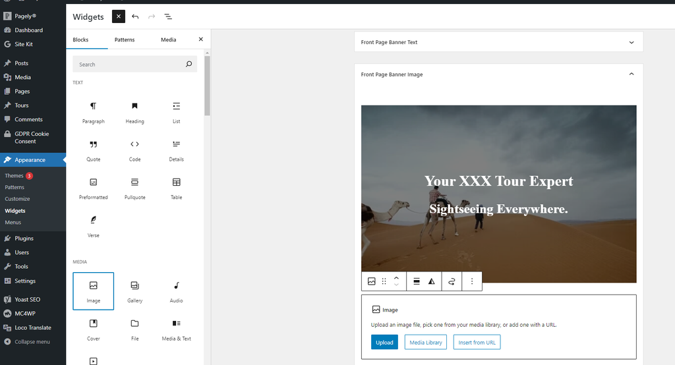Click the Undo arrow icon
675x365 pixels.
pos(135,16)
